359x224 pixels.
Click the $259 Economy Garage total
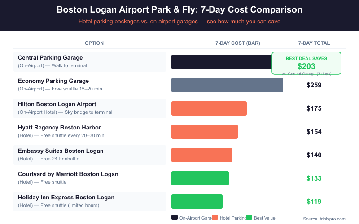point(314,85)
